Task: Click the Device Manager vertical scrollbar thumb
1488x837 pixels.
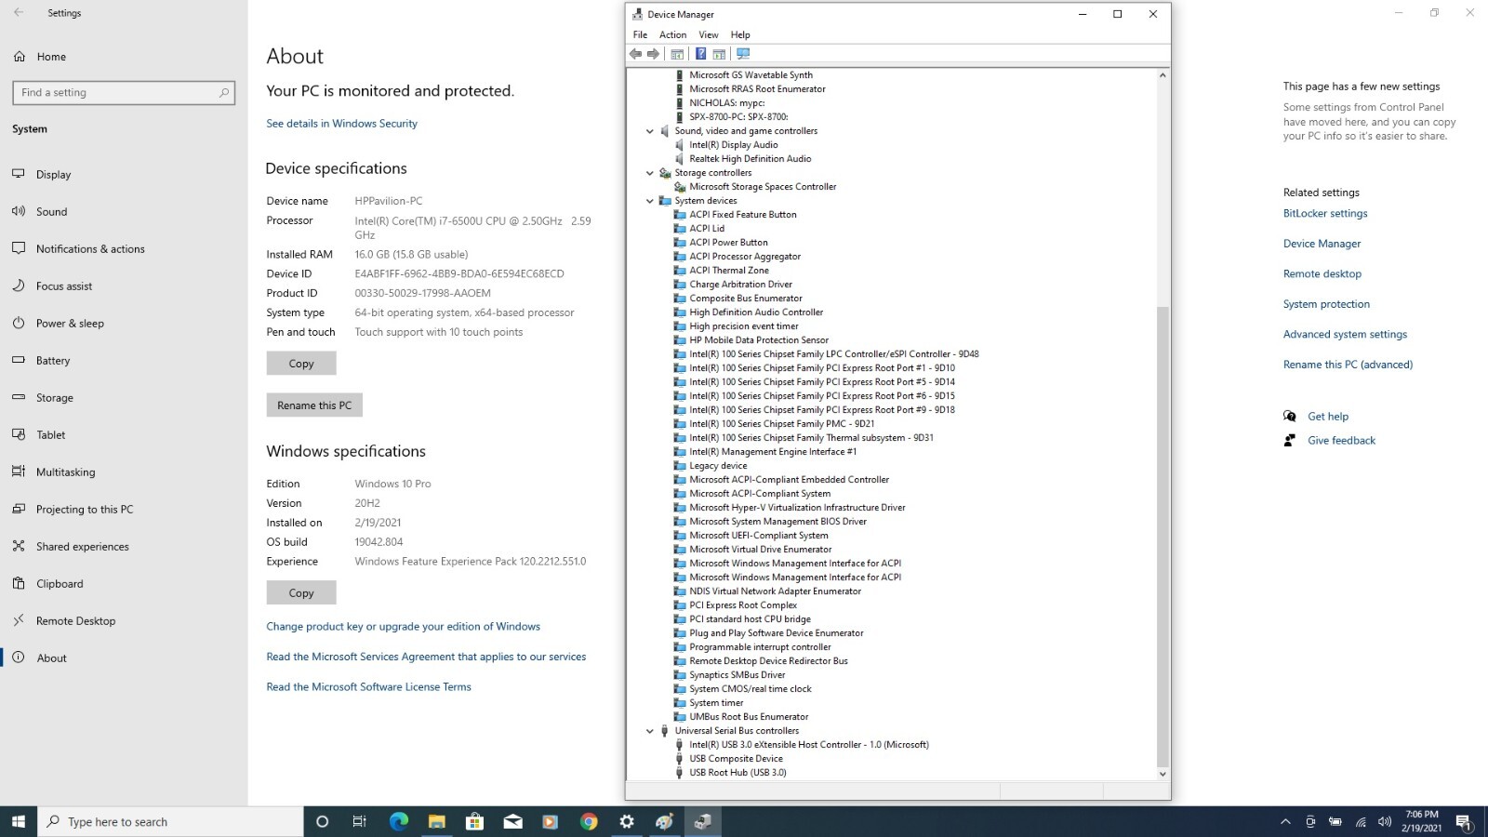Action: pyautogui.click(x=1162, y=536)
